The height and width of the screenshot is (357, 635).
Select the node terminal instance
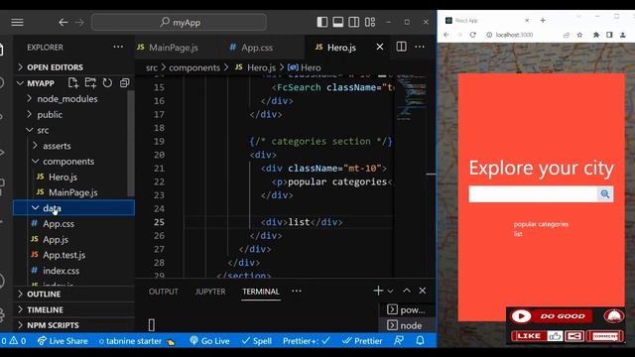click(x=407, y=325)
